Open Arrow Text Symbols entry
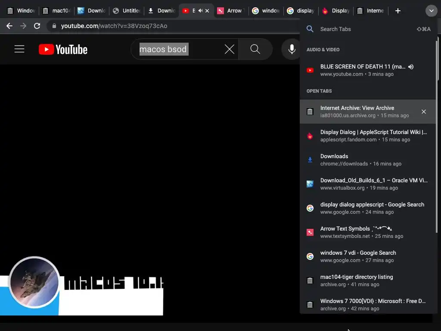 coord(368,232)
